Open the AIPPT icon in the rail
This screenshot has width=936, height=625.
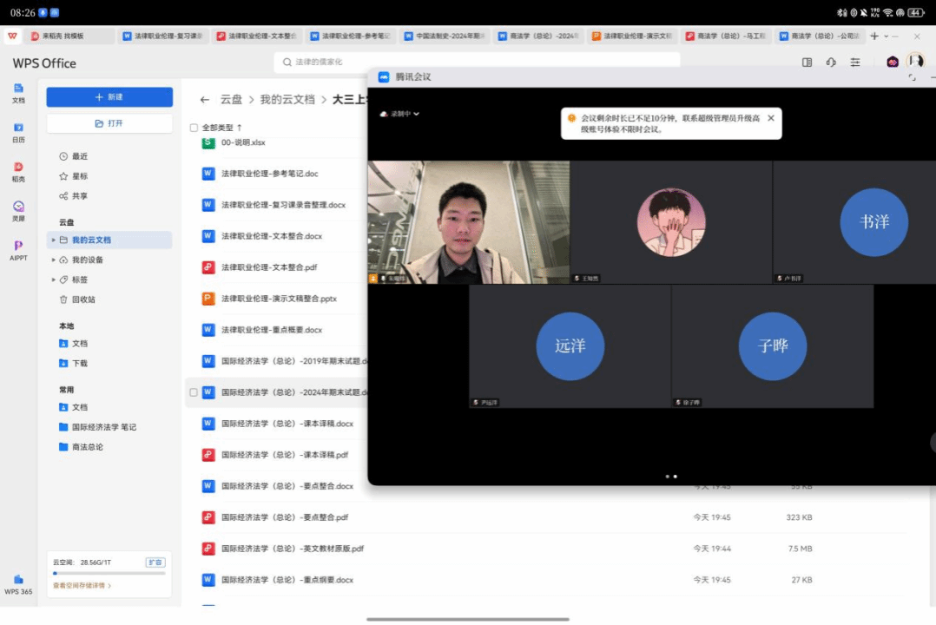pos(18,251)
